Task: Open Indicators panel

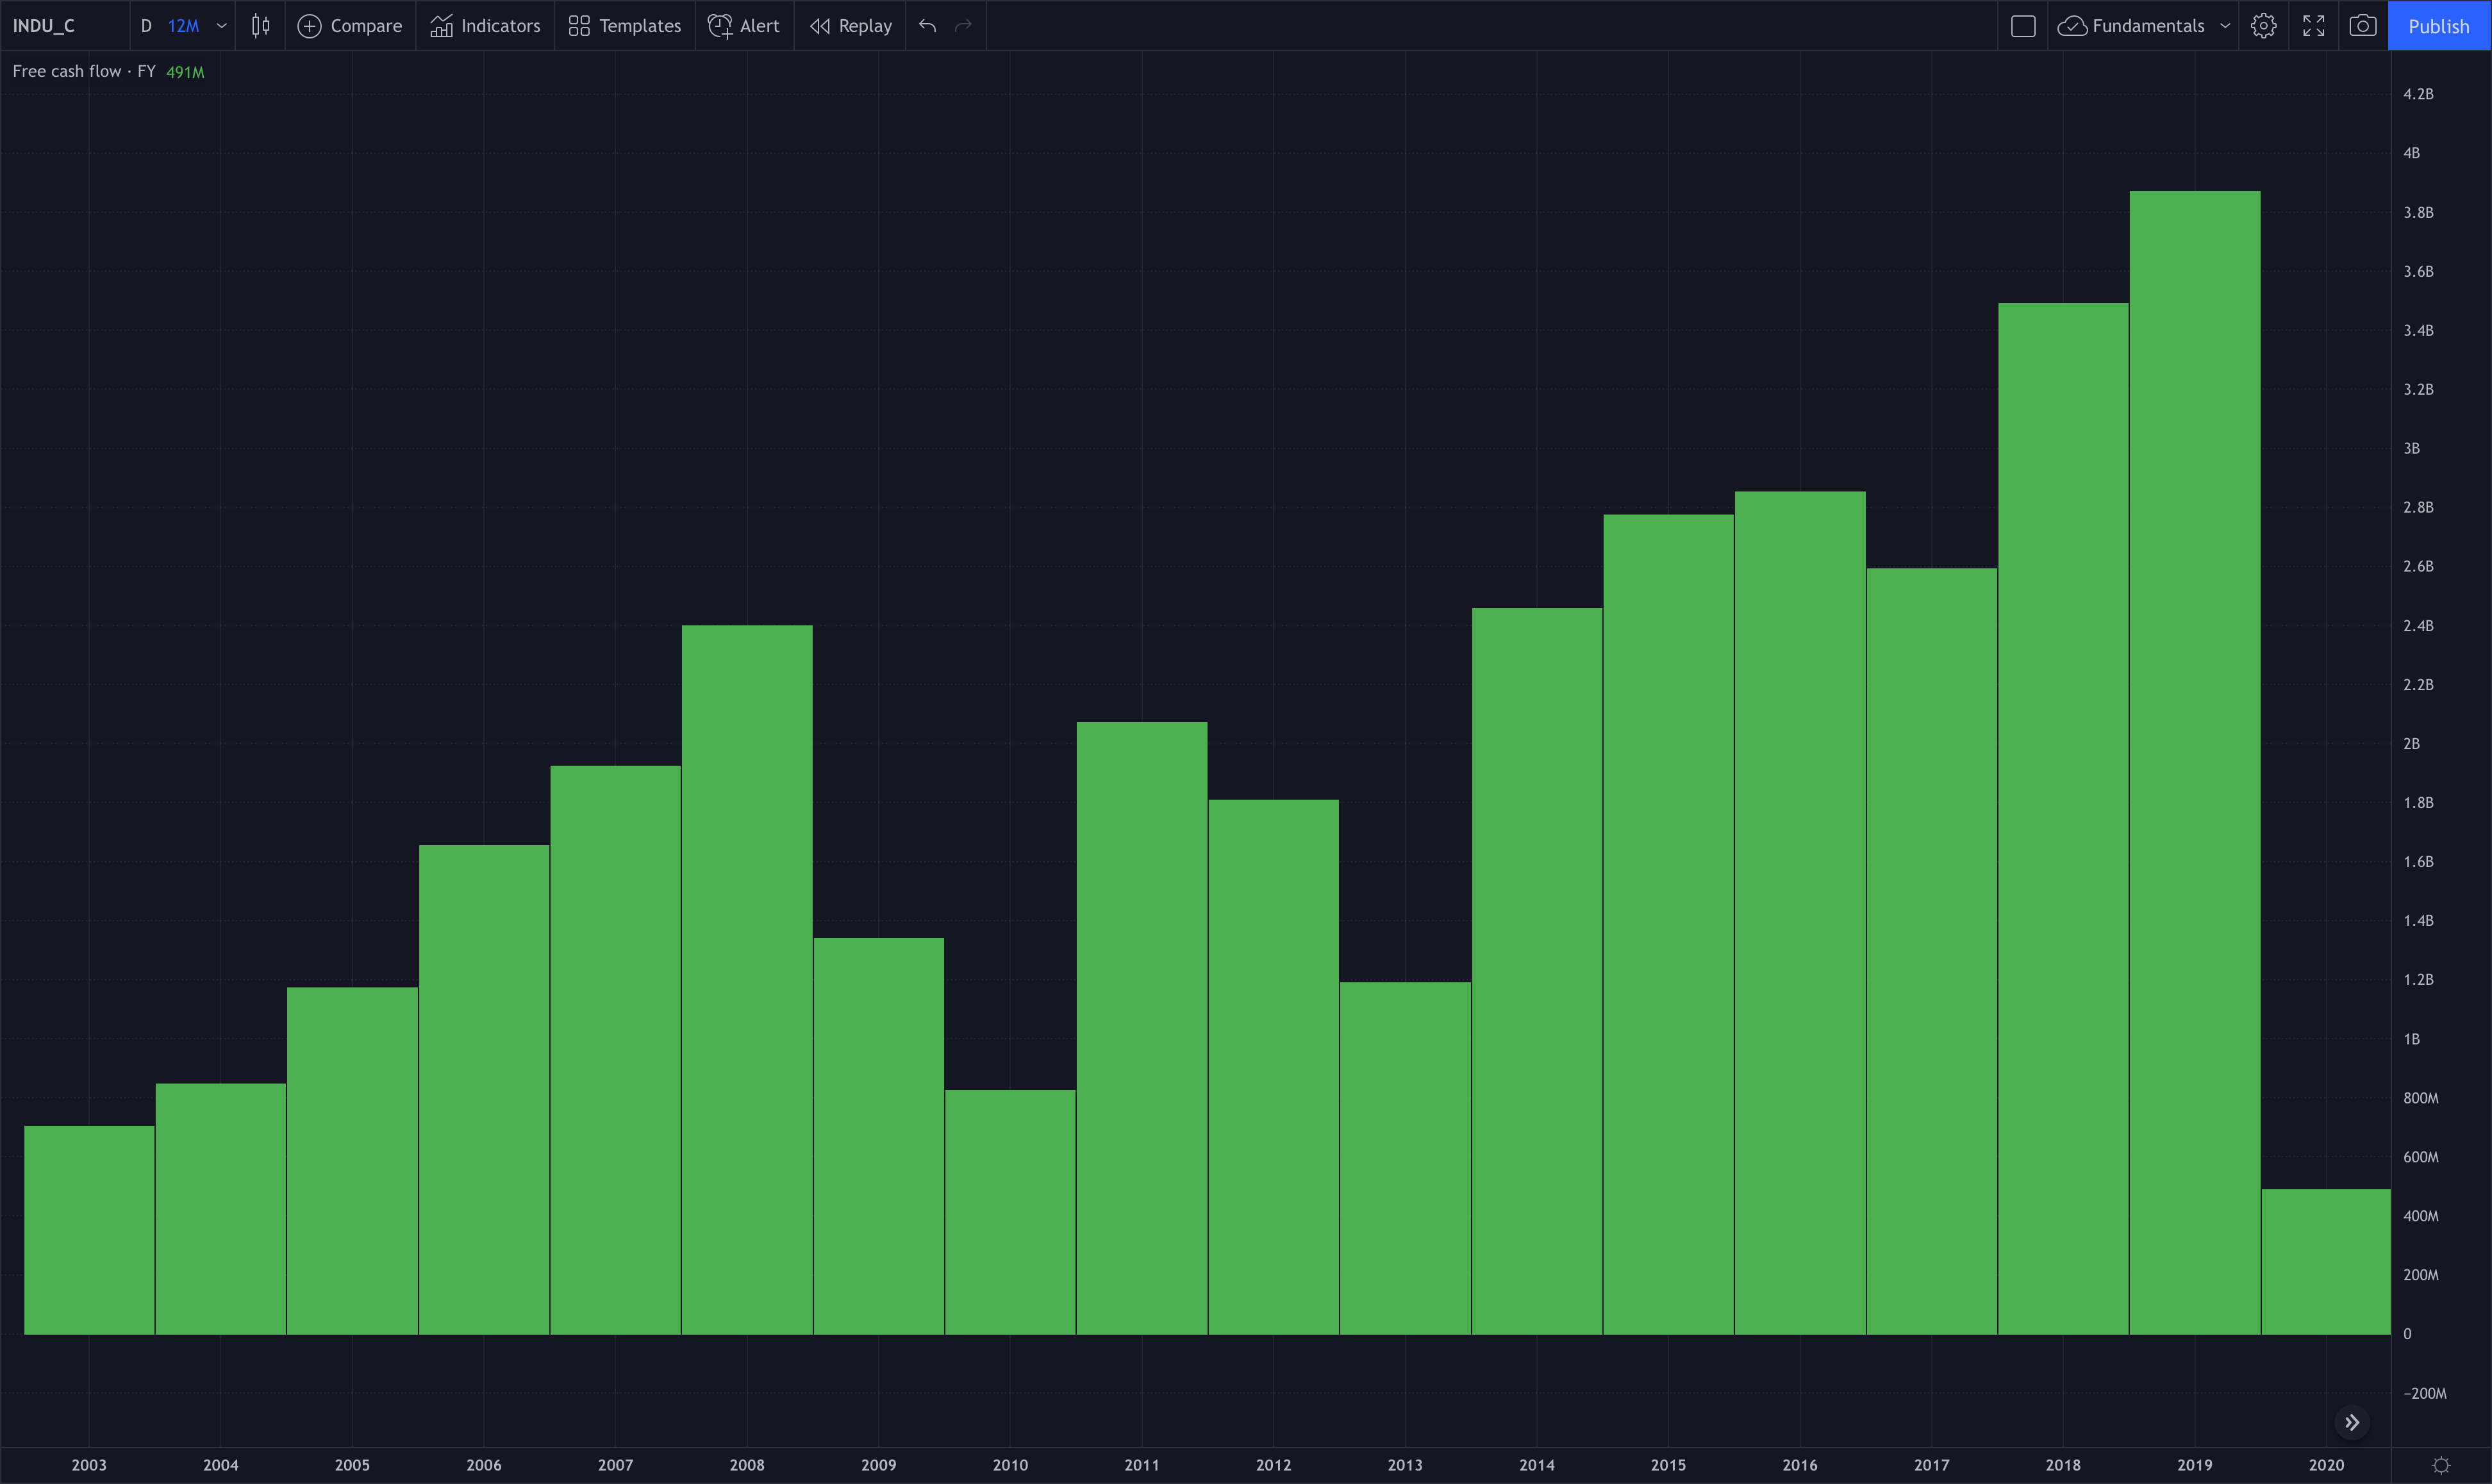Action: 485,26
